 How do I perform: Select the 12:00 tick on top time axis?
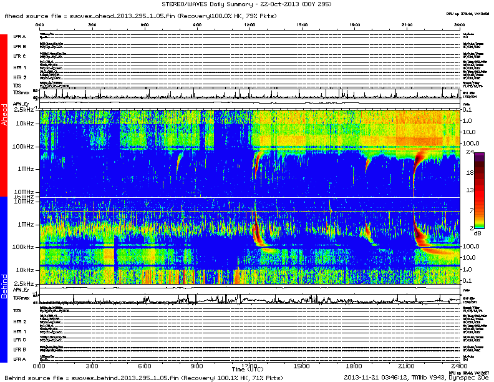[250, 26]
